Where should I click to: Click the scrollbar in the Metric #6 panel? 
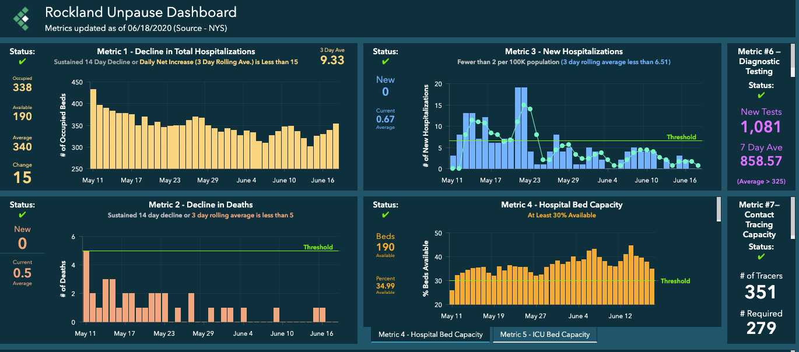pyautogui.click(x=791, y=61)
